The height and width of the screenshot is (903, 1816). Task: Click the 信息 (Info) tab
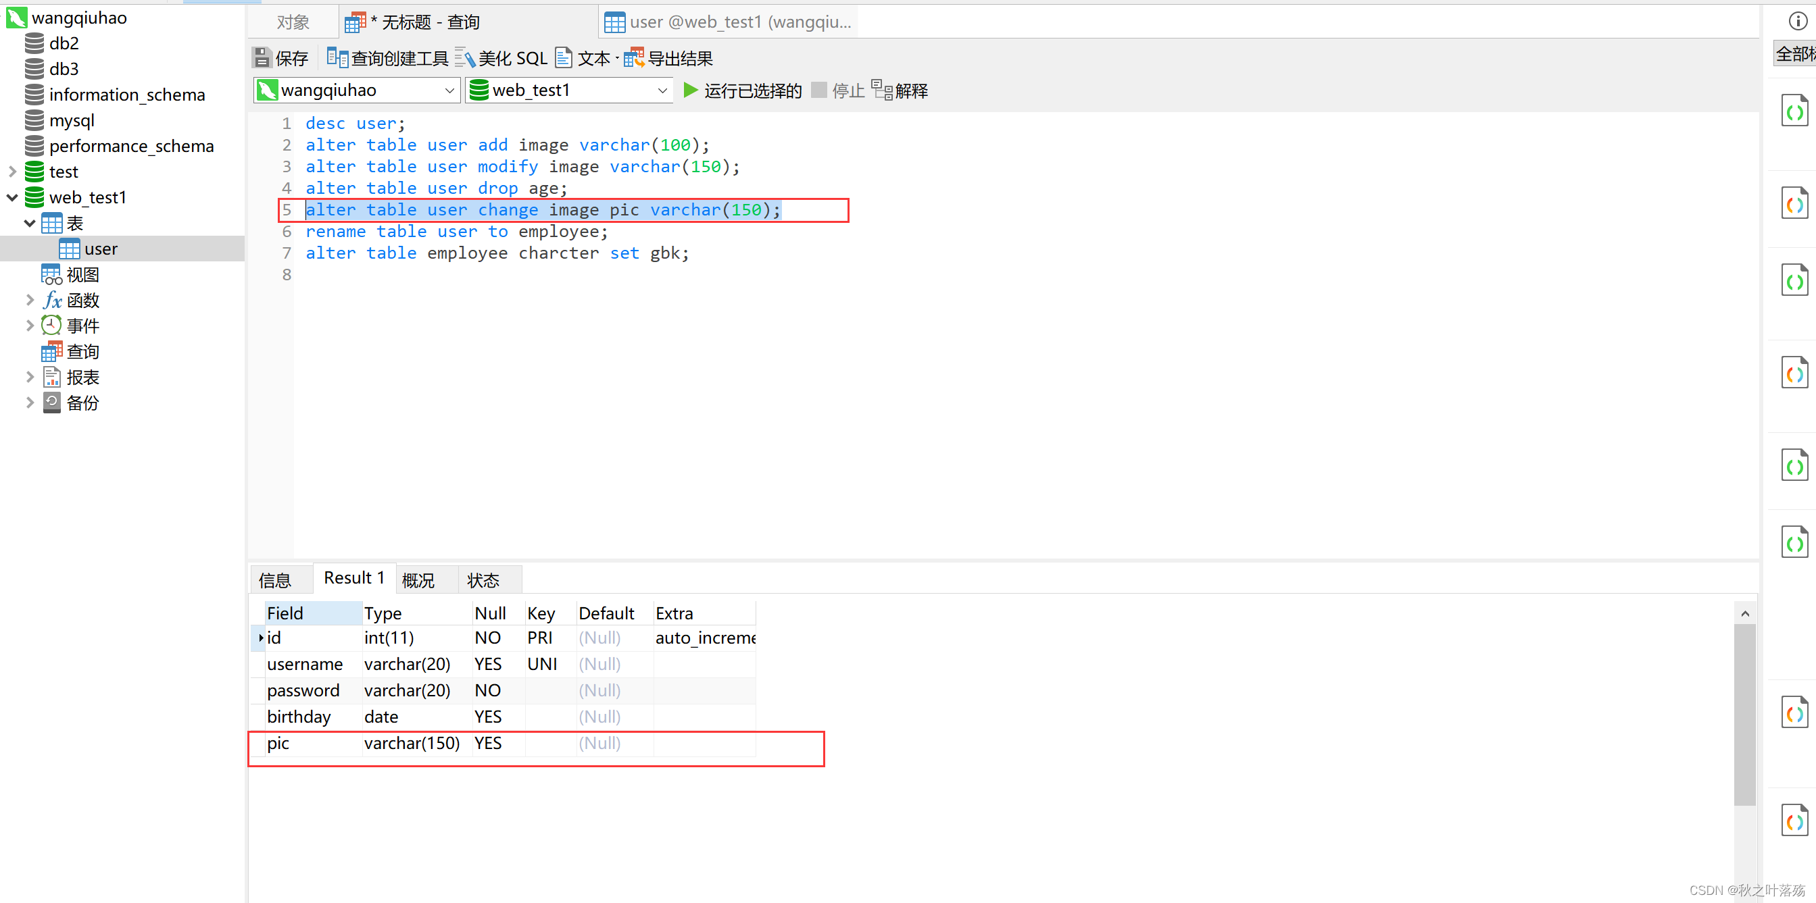tap(279, 579)
